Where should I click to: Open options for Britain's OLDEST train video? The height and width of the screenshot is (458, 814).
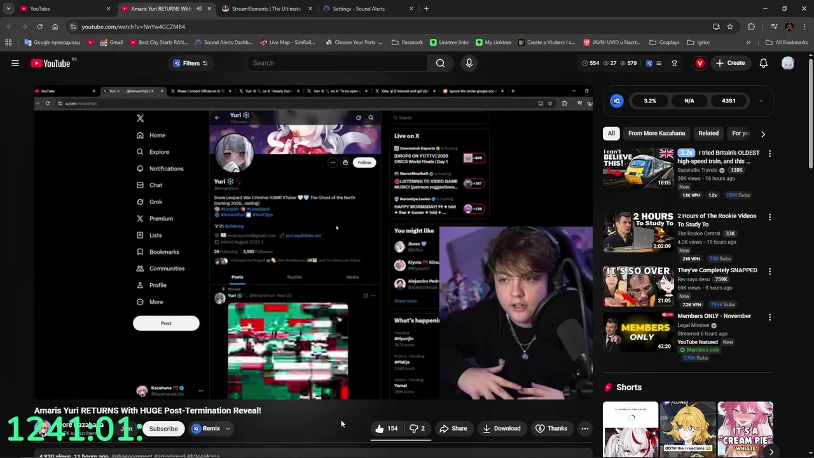pyautogui.click(x=769, y=153)
